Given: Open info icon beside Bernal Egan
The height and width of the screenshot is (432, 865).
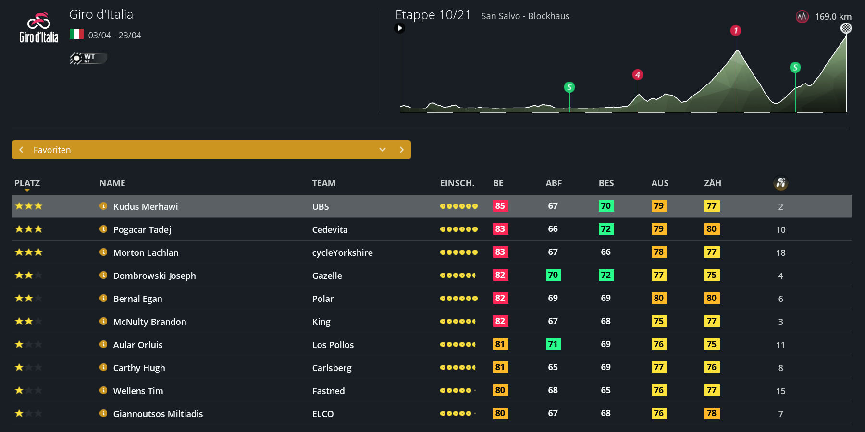Looking at the screenshot, I should (x=103, y=298).
